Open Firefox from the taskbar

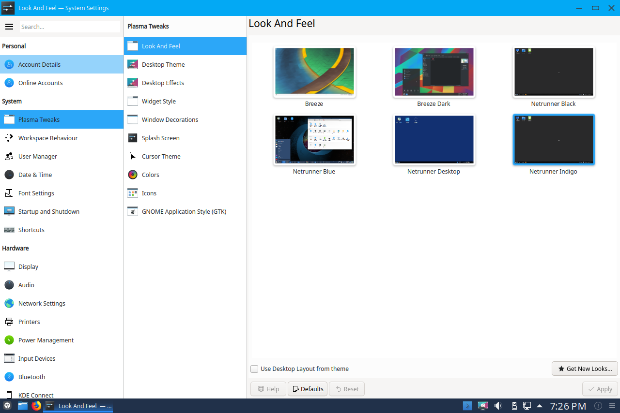pos(36,406)
